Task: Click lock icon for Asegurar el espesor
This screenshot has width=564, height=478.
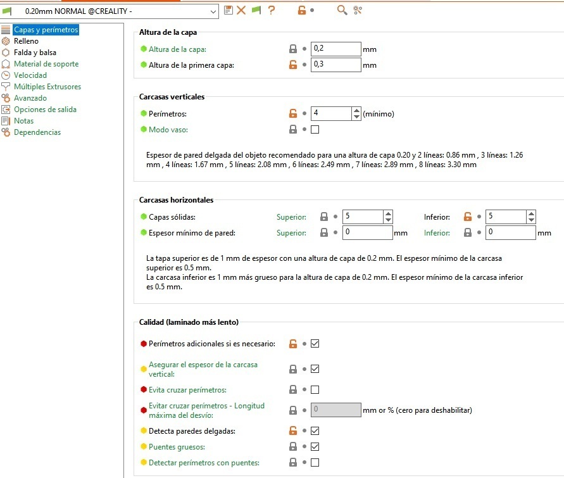Action: (293, 368)
